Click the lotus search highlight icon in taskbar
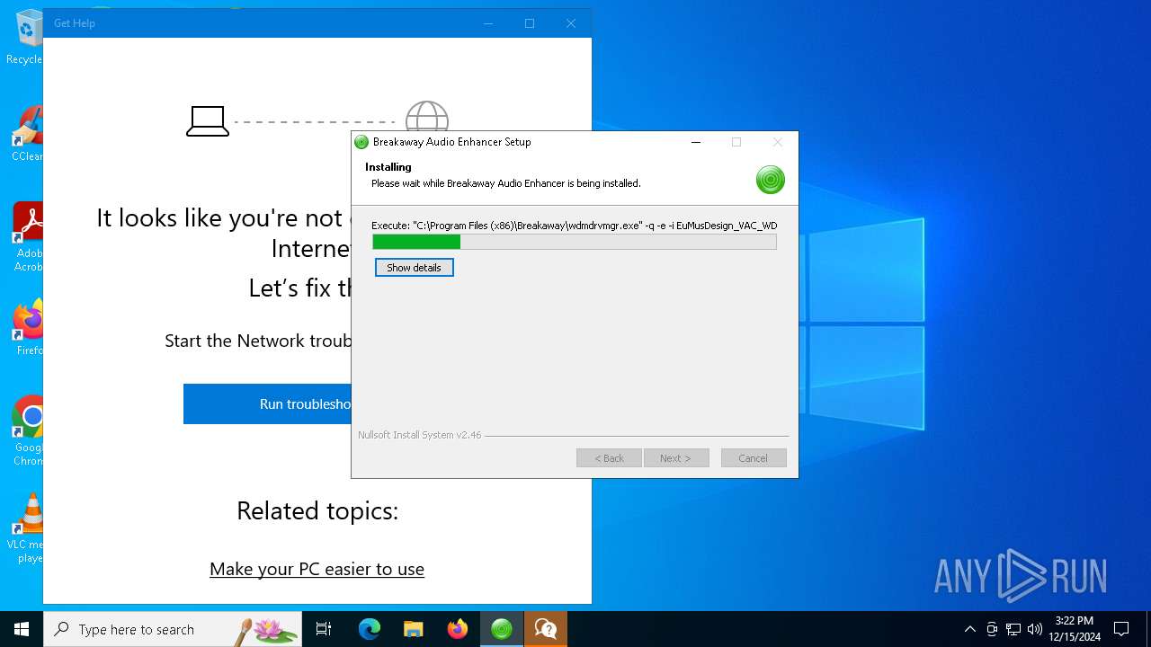Viewport: 1151px width, 647px height. click(x=268, y=630)
